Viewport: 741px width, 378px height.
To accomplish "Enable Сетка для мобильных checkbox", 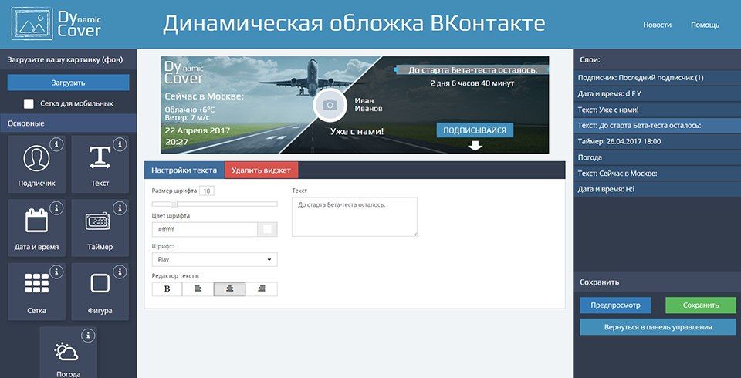I will coord(29,103).
